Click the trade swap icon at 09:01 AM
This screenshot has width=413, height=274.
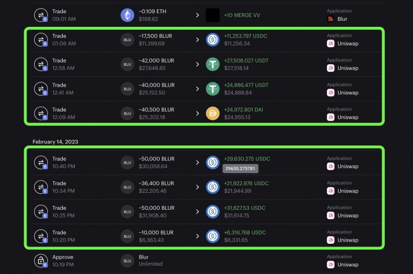[x=41, y=15]
